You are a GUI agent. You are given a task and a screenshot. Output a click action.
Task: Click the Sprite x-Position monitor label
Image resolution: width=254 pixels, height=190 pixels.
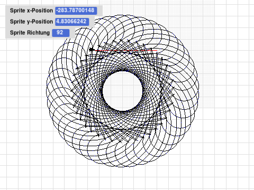(x=31, y=11)
